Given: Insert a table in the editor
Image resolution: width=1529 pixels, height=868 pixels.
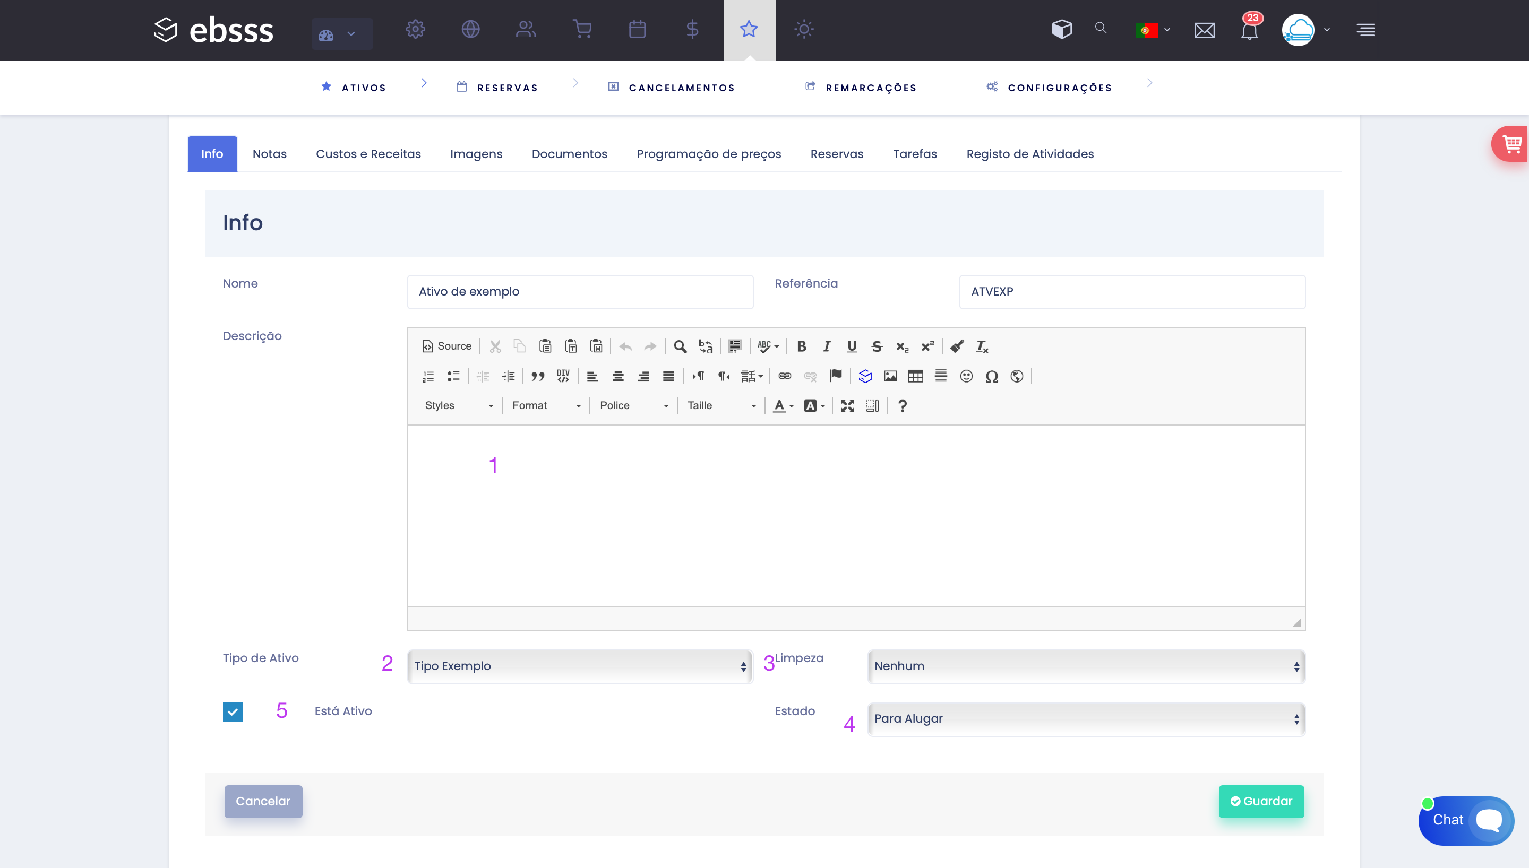Looking at the screenshot, I should pyautogui.click(x=915, y=376).
